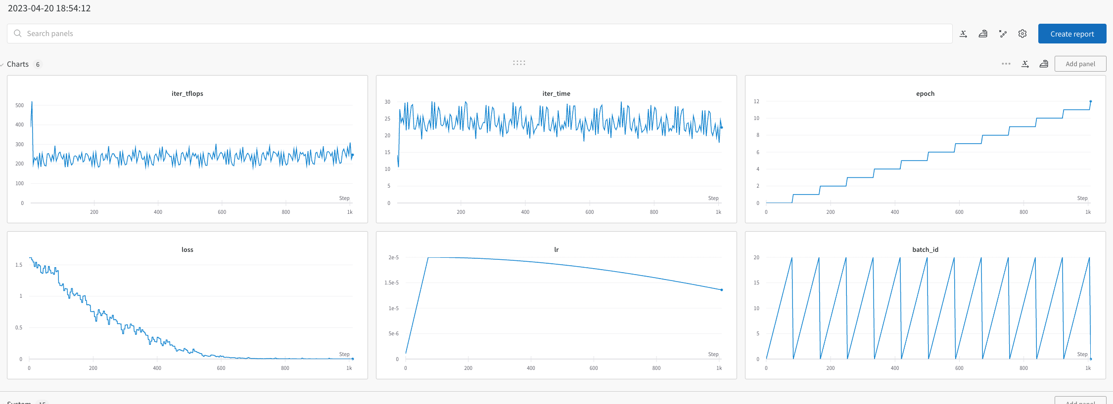Click Charts section x-axis icon
This screenshot has width=1113, height=404.
[x=1025, y=64]
